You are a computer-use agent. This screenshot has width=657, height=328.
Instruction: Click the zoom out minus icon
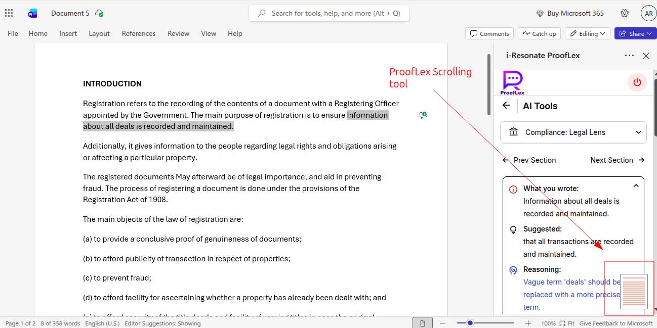[442, 323]
